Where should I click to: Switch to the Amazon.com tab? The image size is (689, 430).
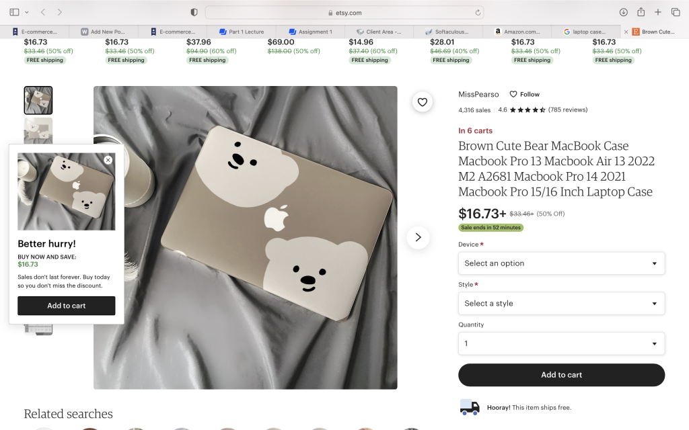coord(517,32)
